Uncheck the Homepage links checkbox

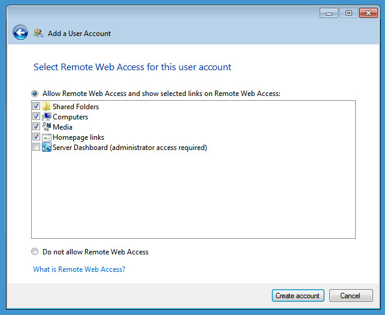[x=37, y=137]
